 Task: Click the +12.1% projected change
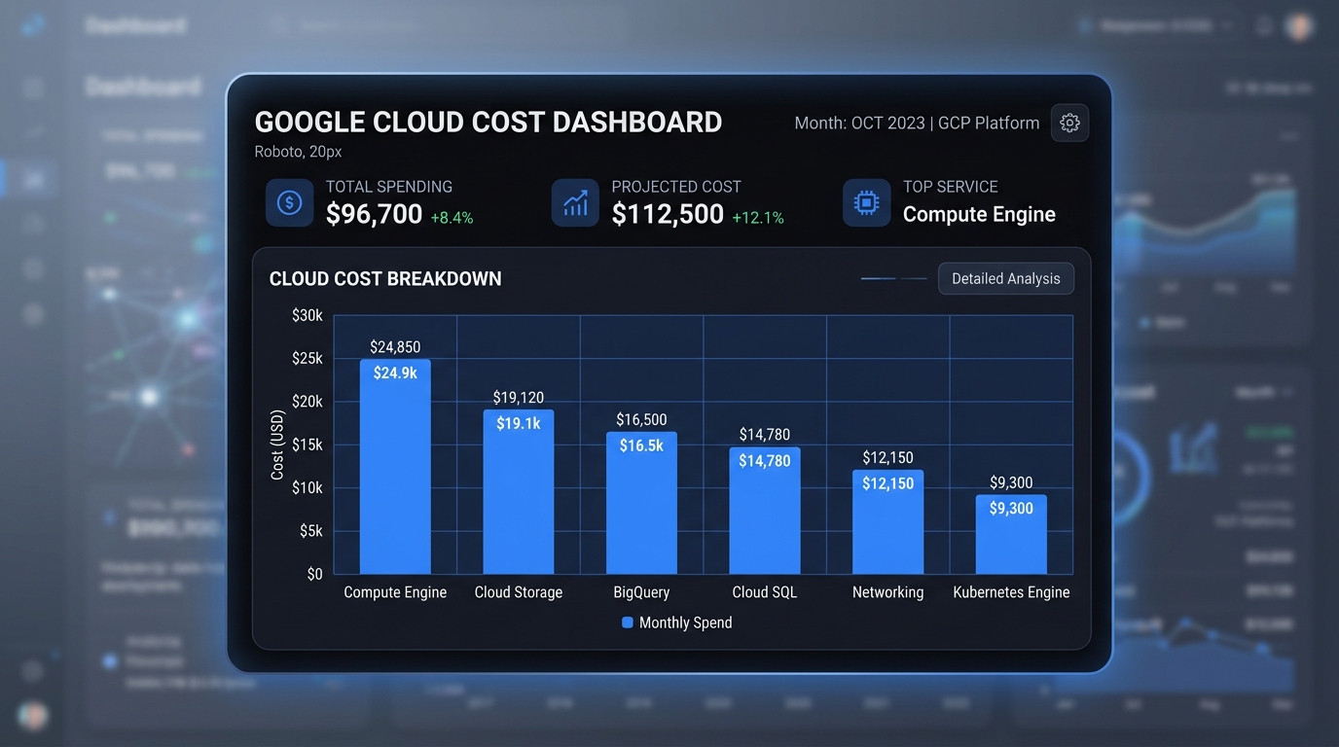coord(758,218)
